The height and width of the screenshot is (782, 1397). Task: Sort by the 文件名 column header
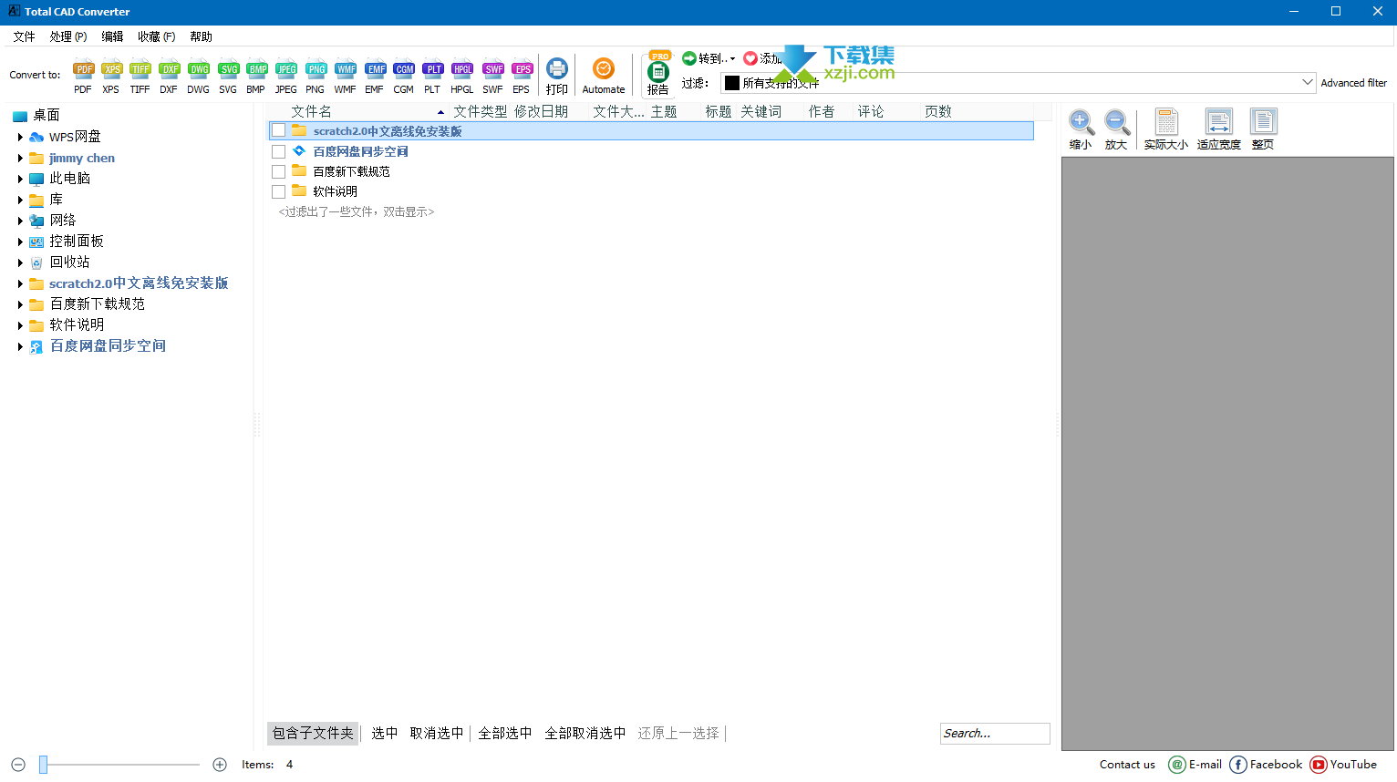pos(312,111)
